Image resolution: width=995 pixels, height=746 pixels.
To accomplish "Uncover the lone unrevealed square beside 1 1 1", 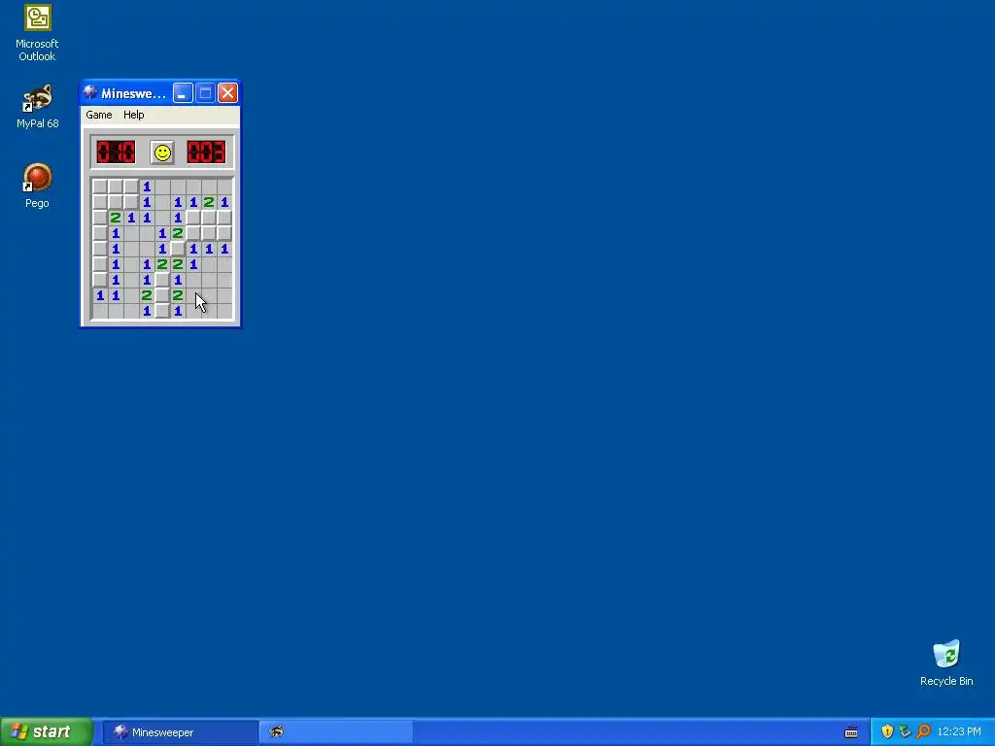I will tap(178, 249).
